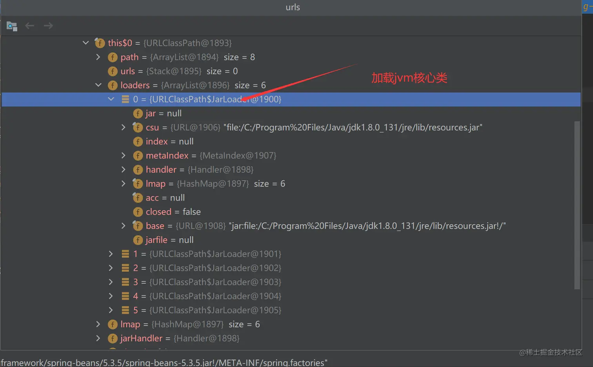This screenshot has width=593, height=367.
Task: Click array element icon for index 2
Action: (x=125, y=268)
